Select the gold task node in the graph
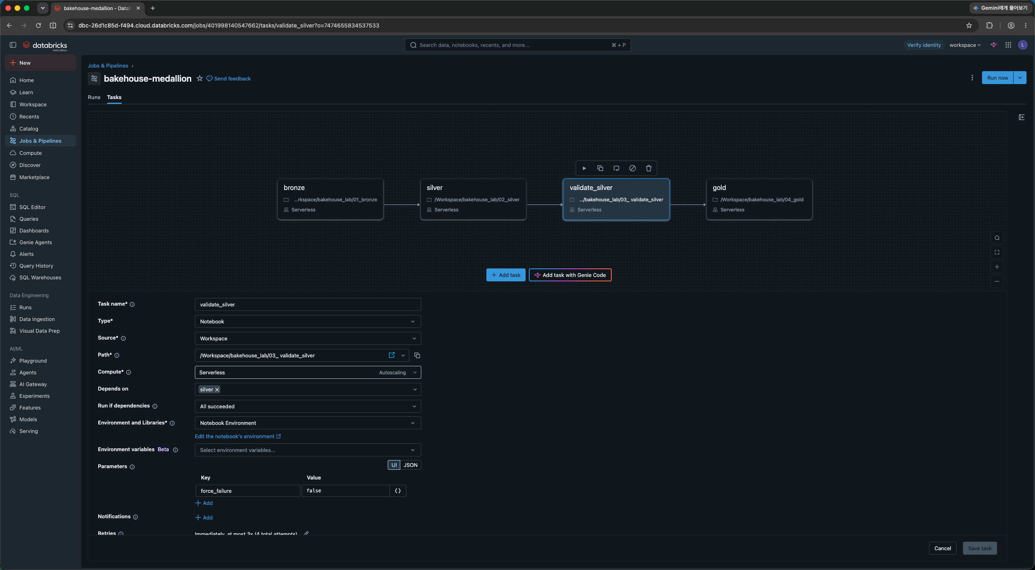 (759, 199)
